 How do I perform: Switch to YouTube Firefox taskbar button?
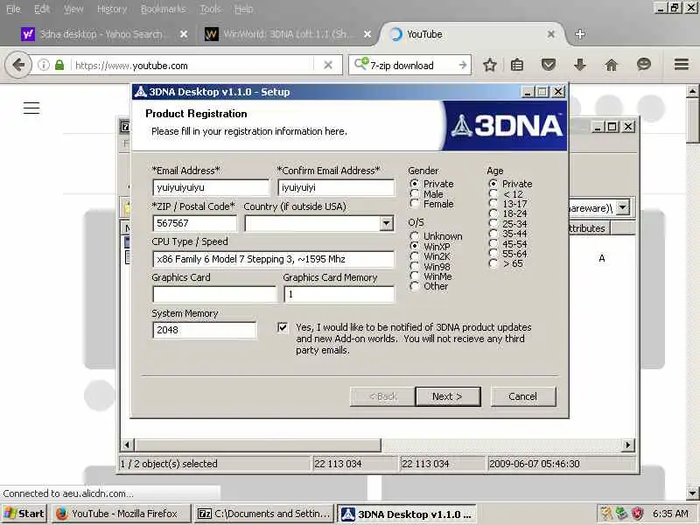[122, 514]
